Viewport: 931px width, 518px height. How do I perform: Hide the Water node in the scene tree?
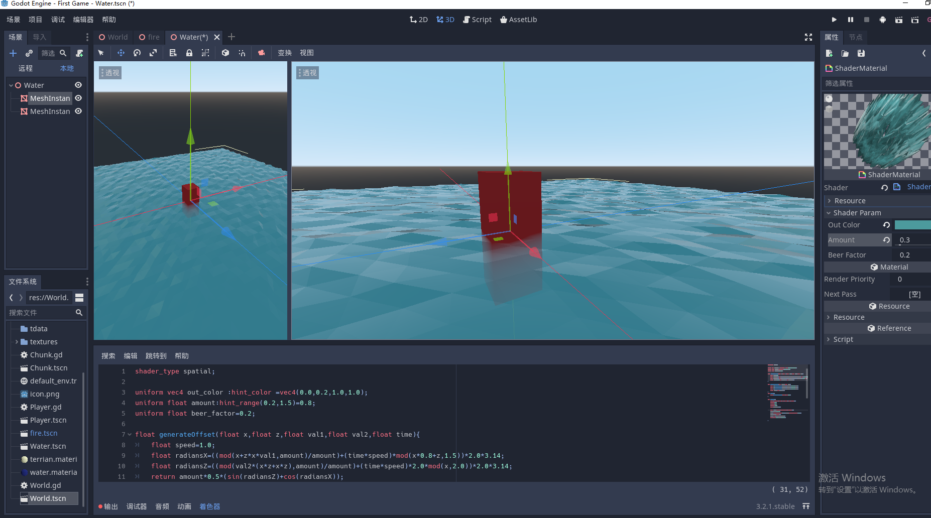point(78,85)
